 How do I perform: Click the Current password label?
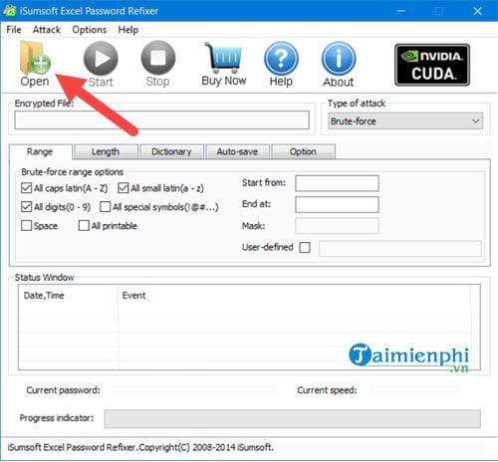[x=63, y=390]
